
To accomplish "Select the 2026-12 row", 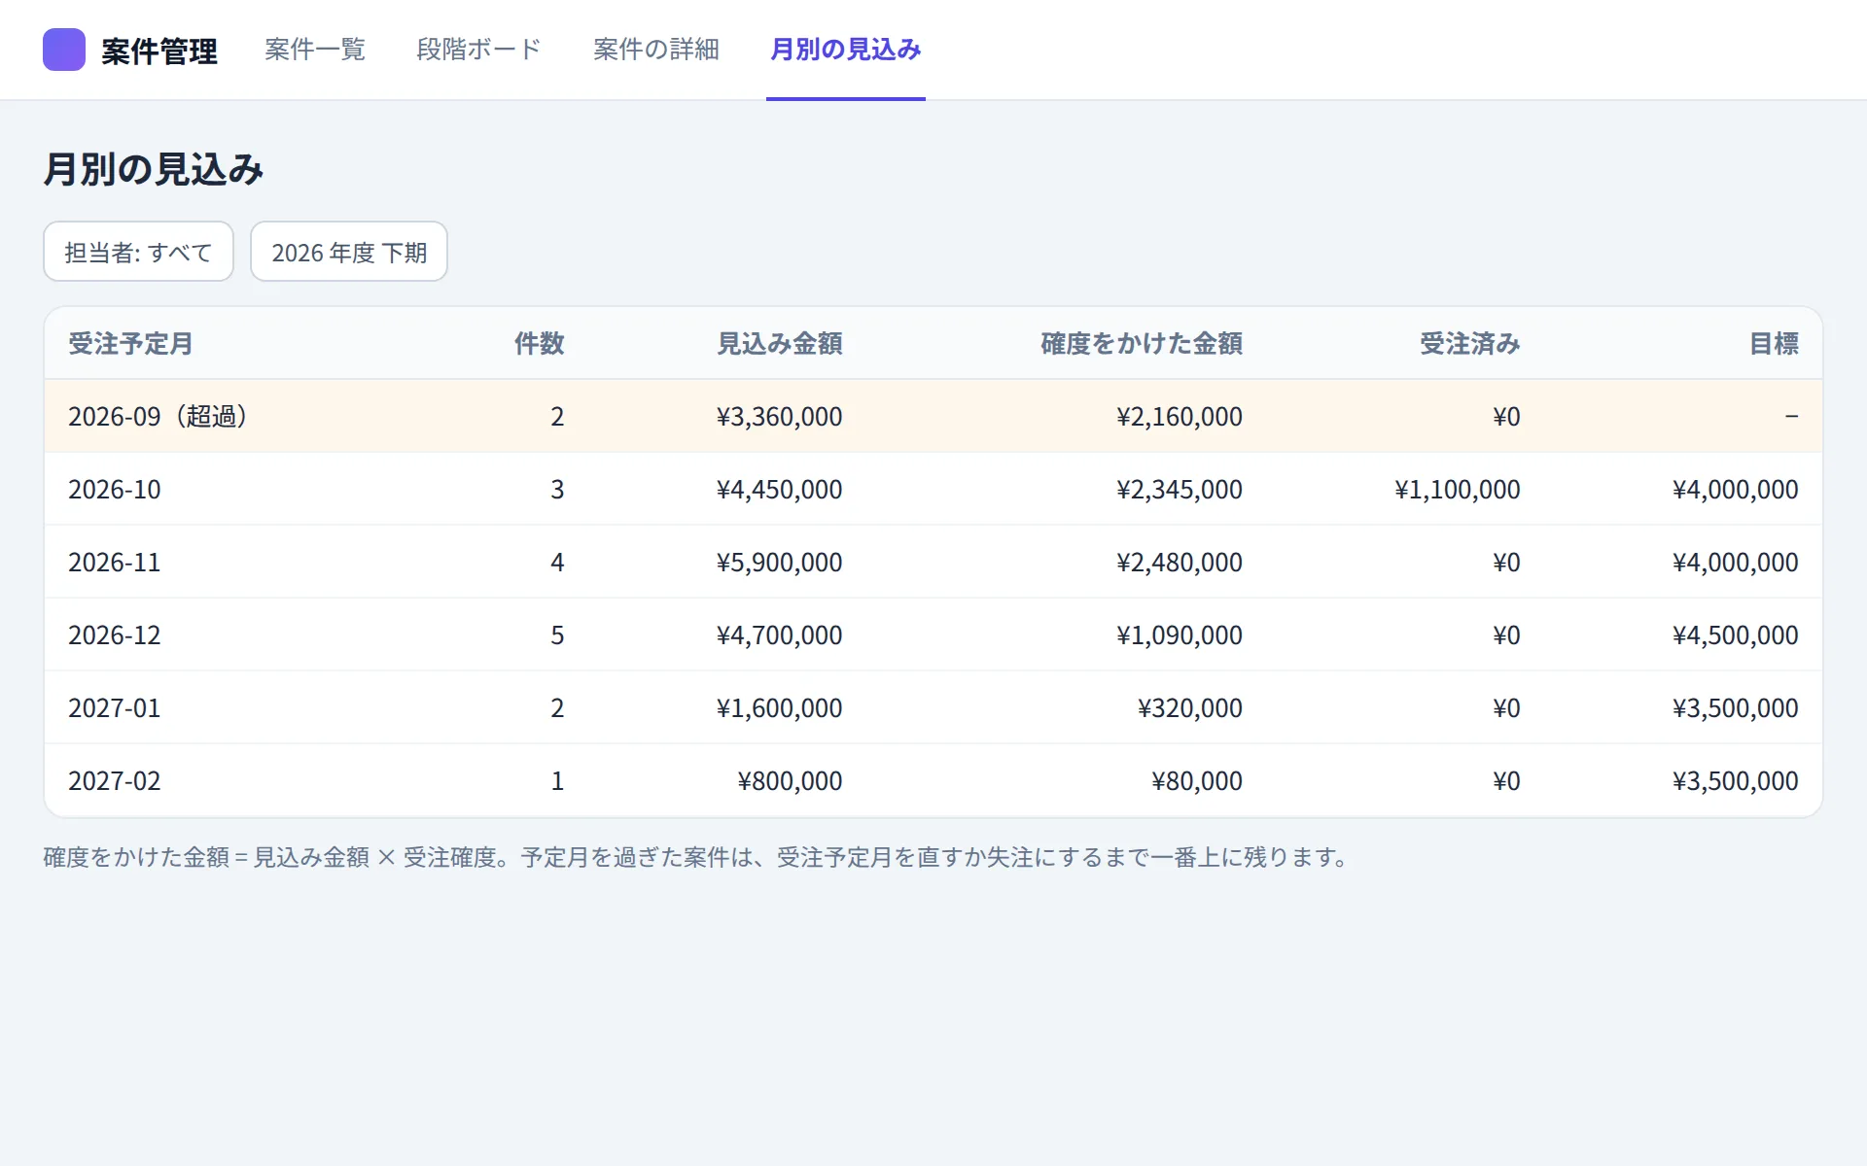I will click(933, 634).
